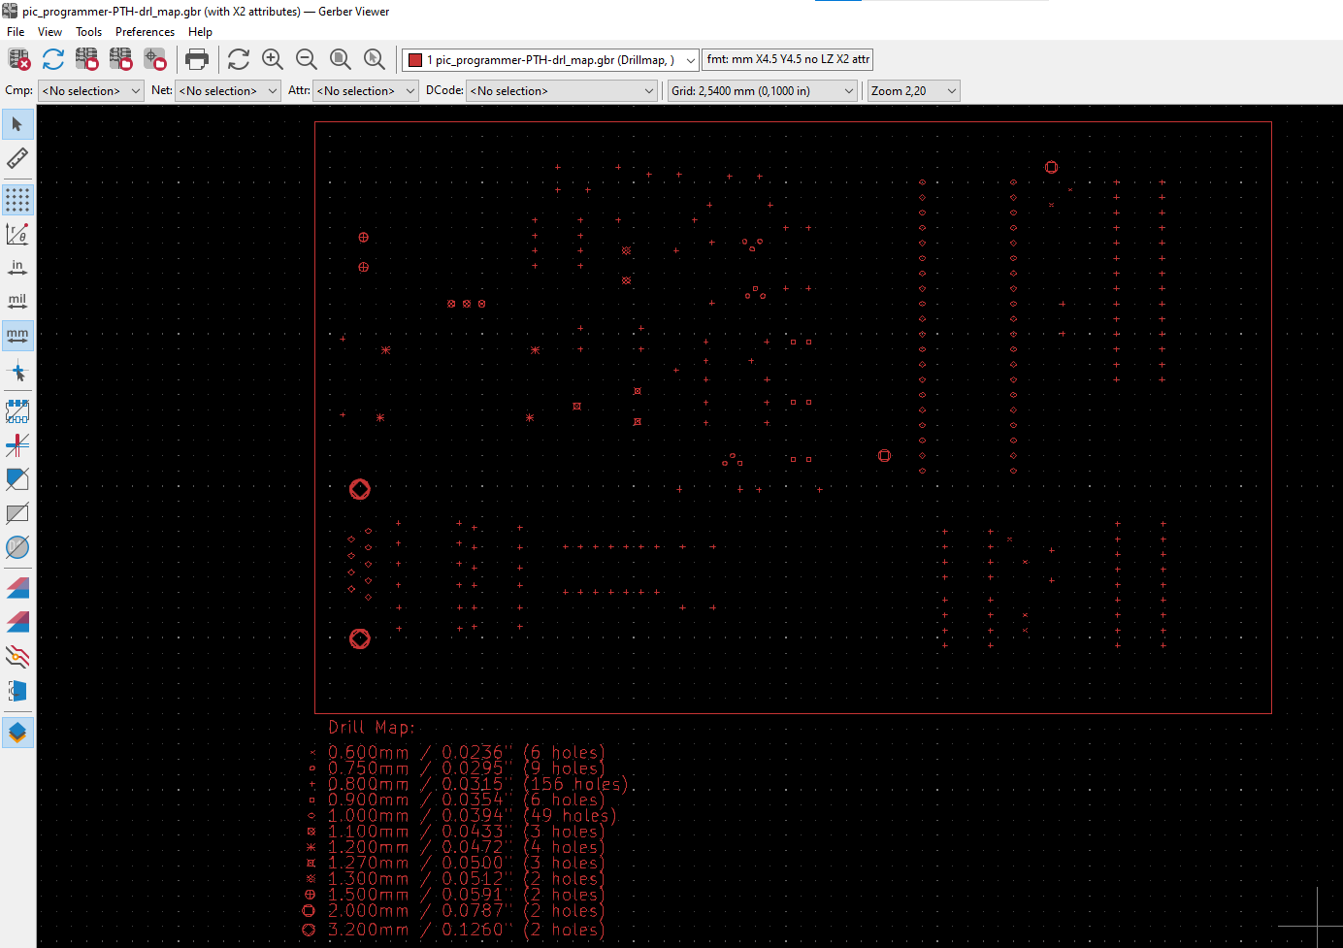
Task: Click the 0.600mm 6 holes legend row
Action: pos(456,752)
